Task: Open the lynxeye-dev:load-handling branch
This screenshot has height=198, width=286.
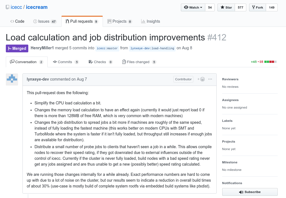Action: click(152, 48)
